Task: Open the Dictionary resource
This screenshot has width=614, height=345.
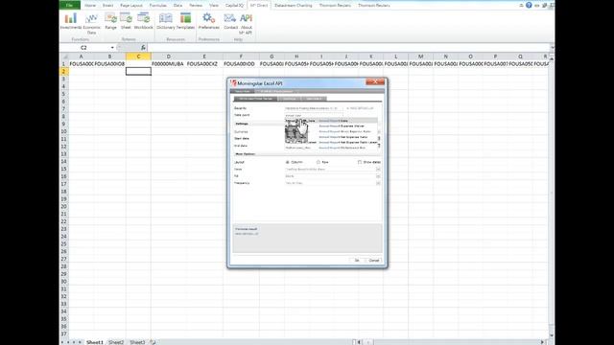Action: coord(166,21)
